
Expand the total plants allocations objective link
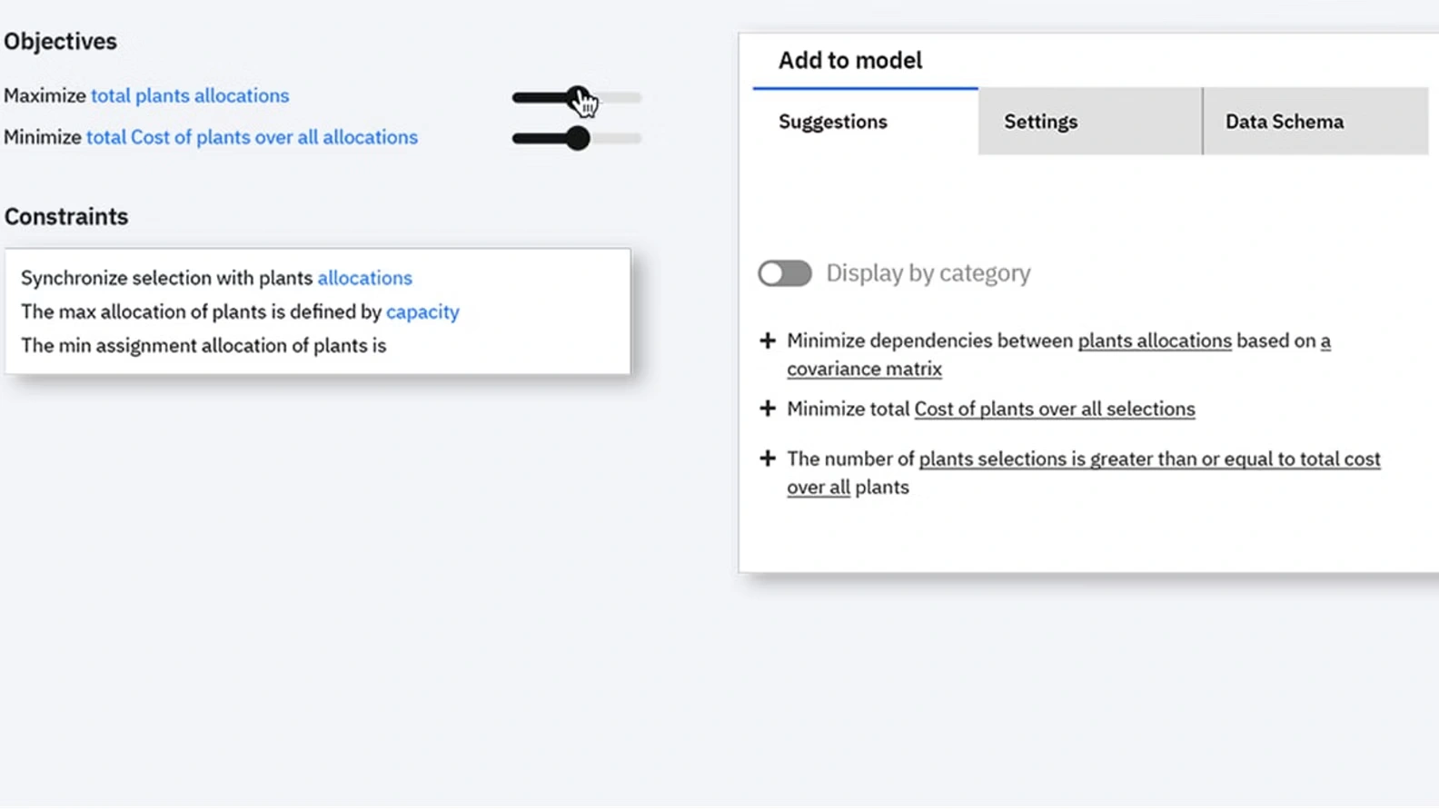tap(189, 95)
